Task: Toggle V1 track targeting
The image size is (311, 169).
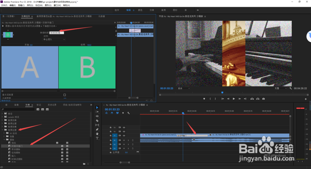Action: tap(115, 136)
